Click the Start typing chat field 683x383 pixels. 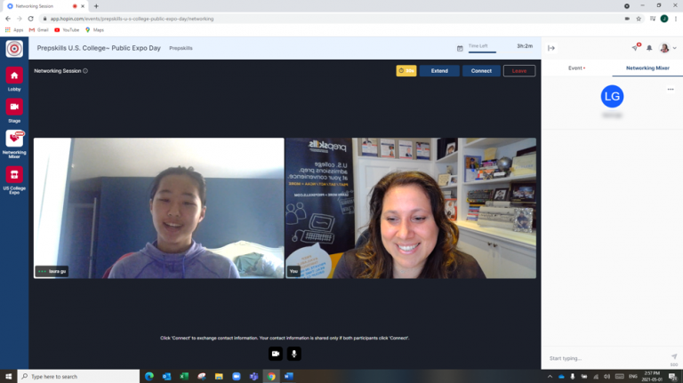pyautogui.click(x=605, y=358)
